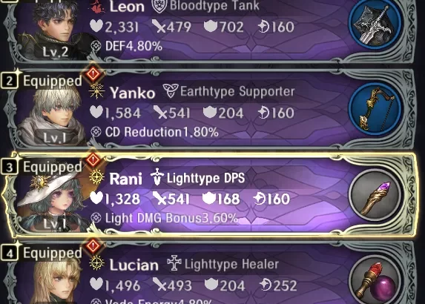Select Leon's character portrait
The image size is (425, 304).
(x=51, y=30)
